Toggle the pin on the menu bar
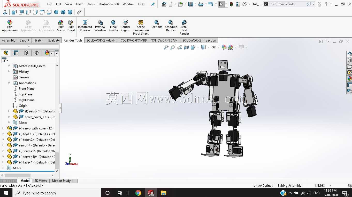This screenshot has height=197, width=352. coord(153,4)
